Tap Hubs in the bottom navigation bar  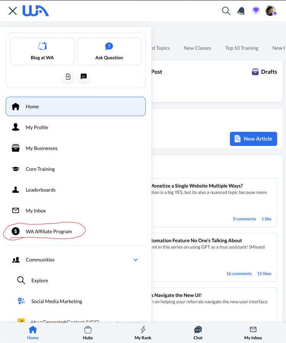(x=88, y=333)
